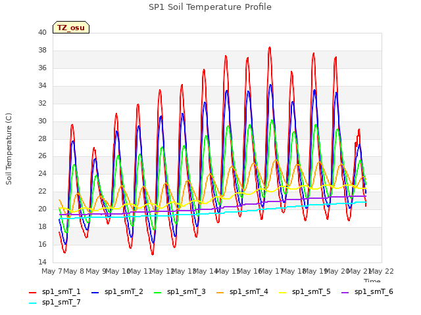Click the 24 y-axis tick label

(42, 173)
